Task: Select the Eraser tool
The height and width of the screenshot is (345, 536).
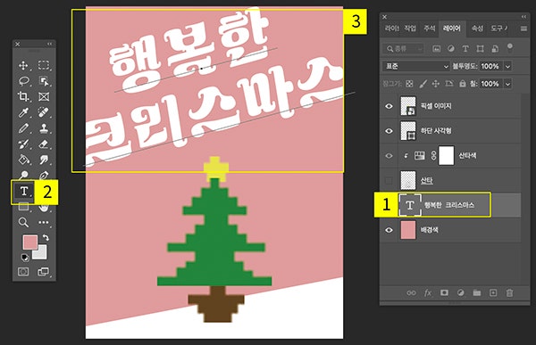Action: (x=44, y=144)
